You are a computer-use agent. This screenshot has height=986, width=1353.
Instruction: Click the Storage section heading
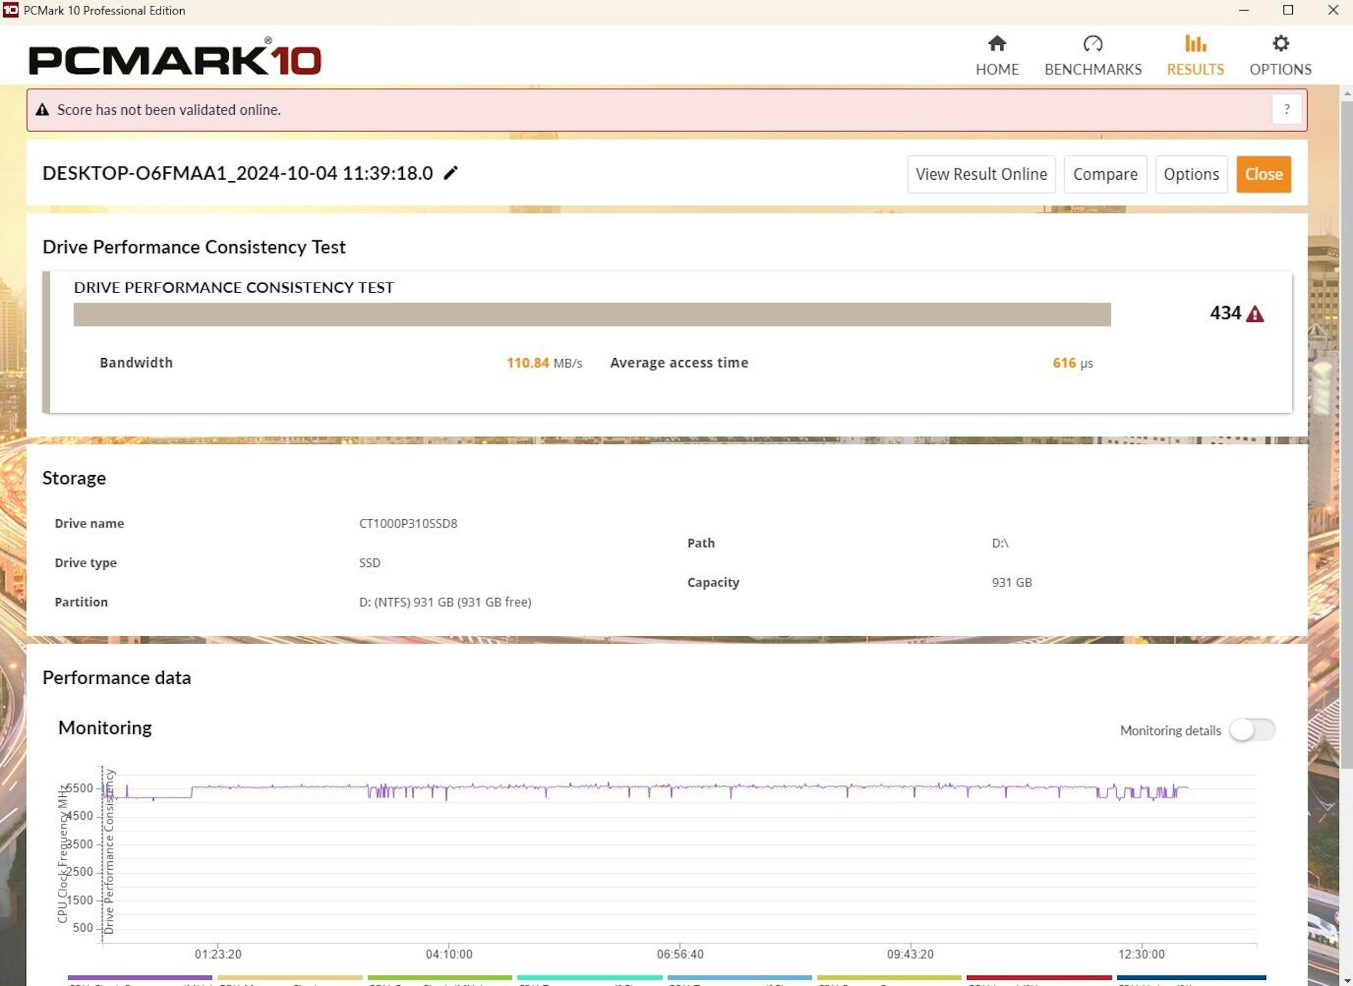(74, 478)
